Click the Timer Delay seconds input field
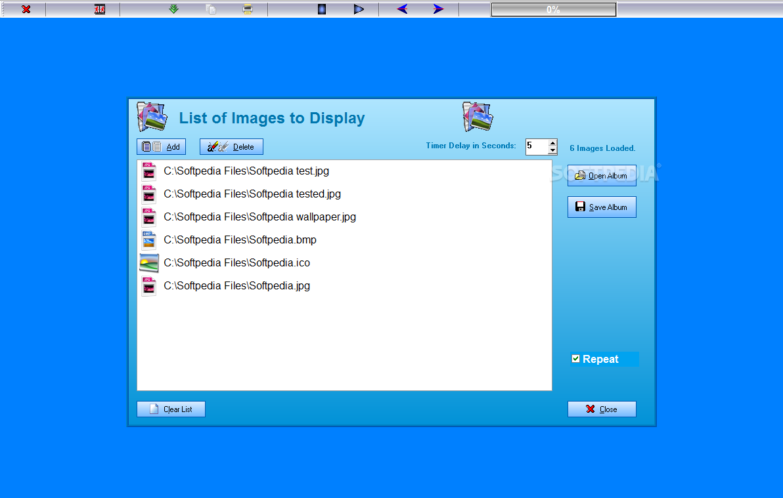The height and width of the screenshot is (498, 783). (537, 147)
